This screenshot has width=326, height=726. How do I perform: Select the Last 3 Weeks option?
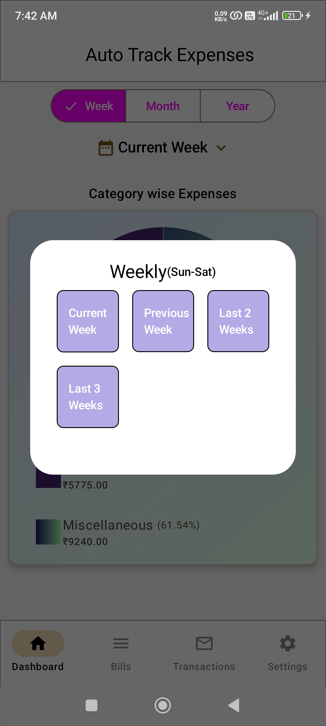(88, 397)
